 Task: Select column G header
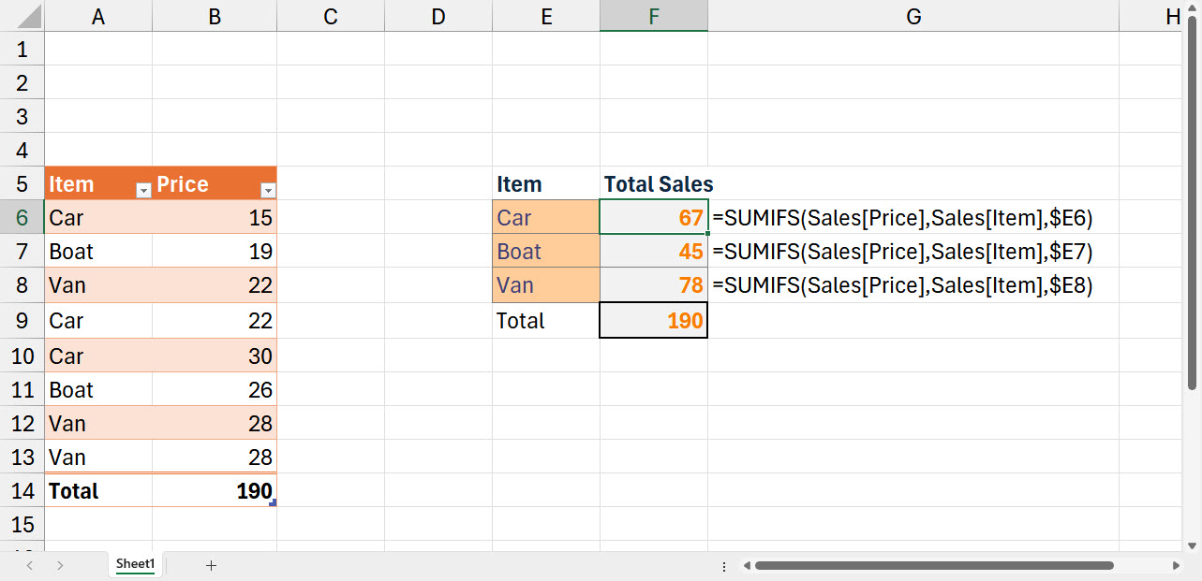tap(913, 16)
